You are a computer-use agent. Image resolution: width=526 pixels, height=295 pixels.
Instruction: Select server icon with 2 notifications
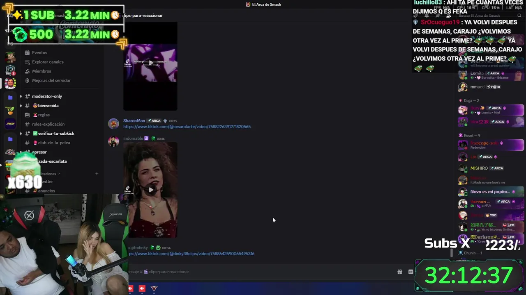coord(10,70)
